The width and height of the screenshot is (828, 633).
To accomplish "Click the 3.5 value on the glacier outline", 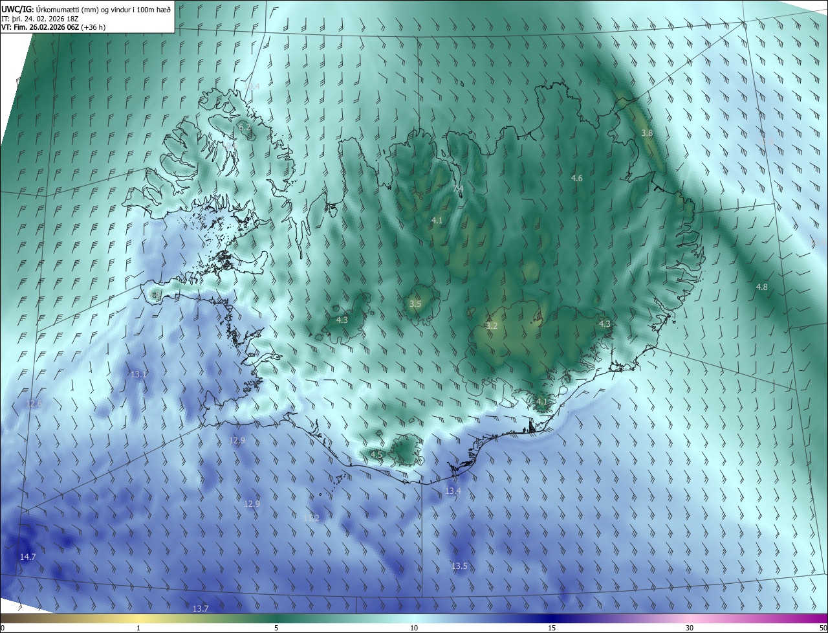I will [416, 304].
